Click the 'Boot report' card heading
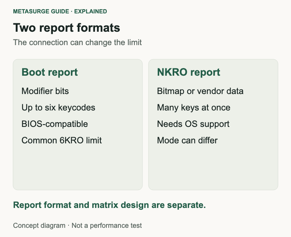 click(x=49, y=72)
